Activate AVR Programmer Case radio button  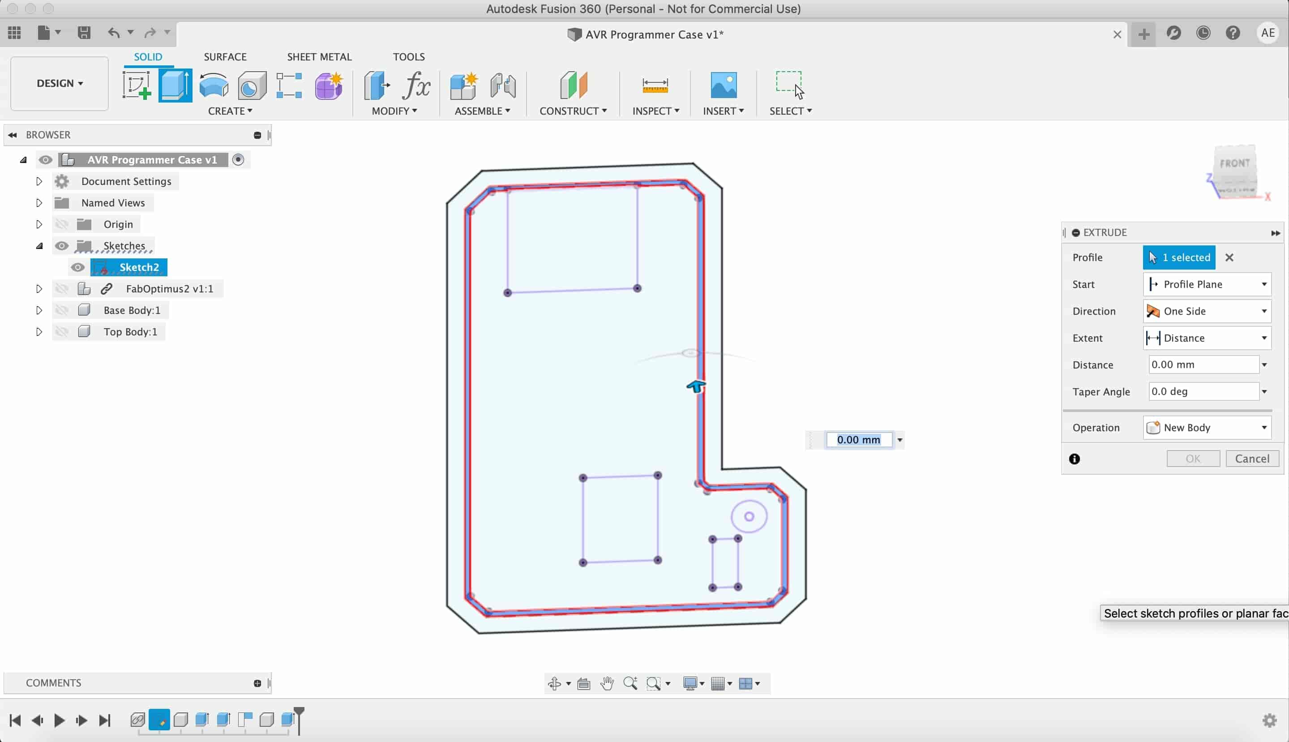click(x=238, y=159)
